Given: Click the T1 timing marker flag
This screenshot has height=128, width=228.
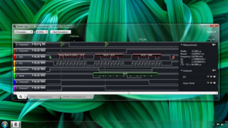Looking at the screenshot, I should pyautogui.click(x=62, y=44).
